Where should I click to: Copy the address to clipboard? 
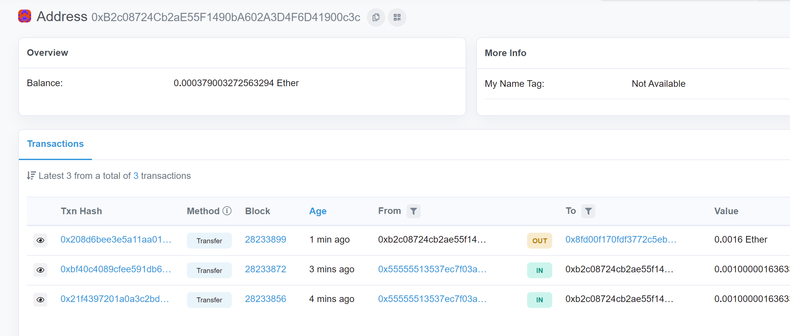pyautogui.click(x=376, y=17)
